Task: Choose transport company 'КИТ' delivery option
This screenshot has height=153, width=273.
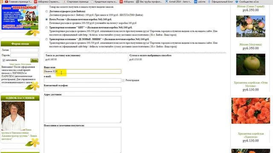Action: click(46, 28)
